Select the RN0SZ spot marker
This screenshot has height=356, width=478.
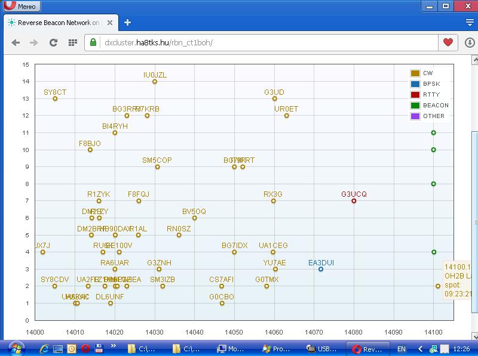pyautogui.click(x=179, y=235)
